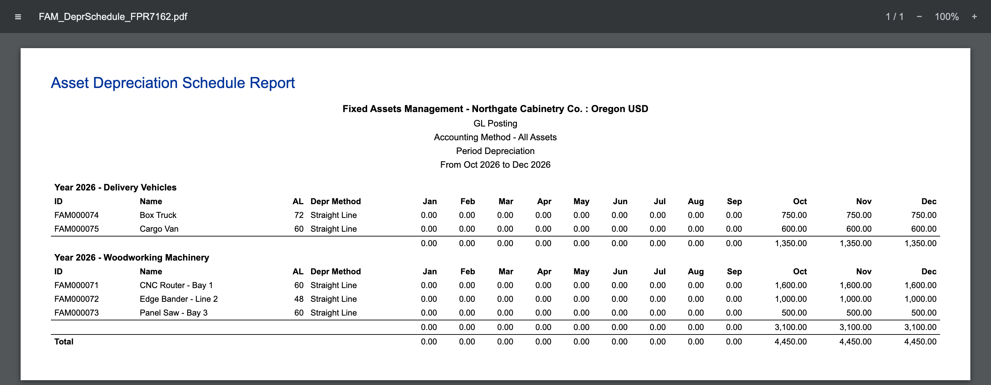Click asset ID FAM000072
The height and width of the screenshot is (385, 991).
(x=76, y=299)
